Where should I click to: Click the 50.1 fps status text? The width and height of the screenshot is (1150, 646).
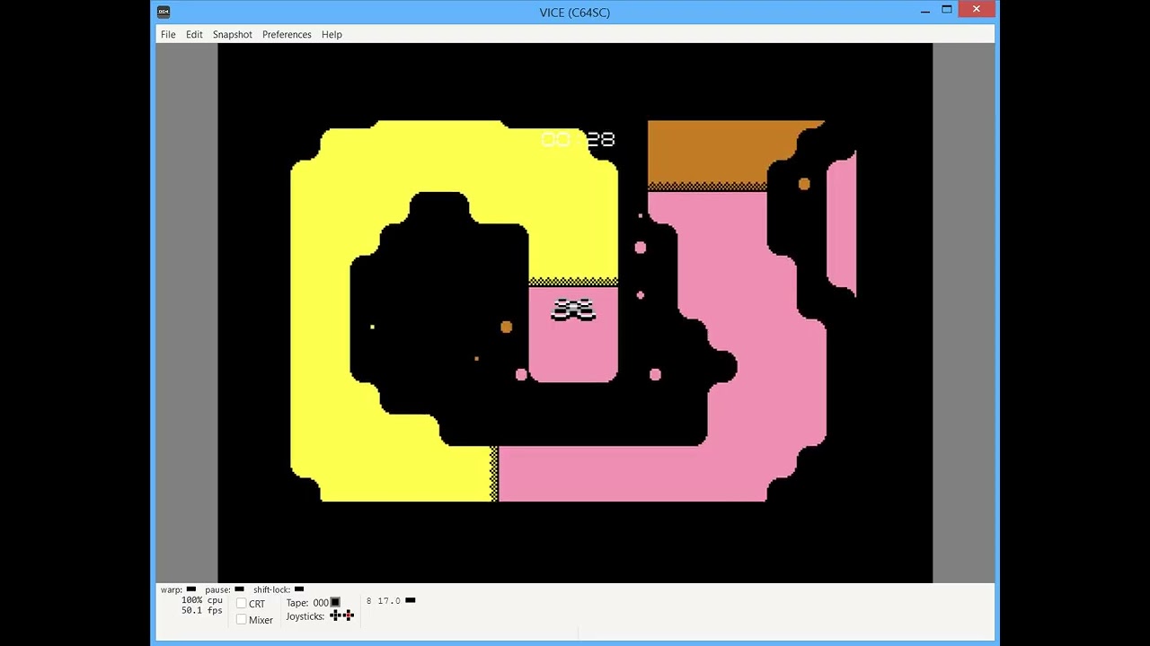click(202, 610)
